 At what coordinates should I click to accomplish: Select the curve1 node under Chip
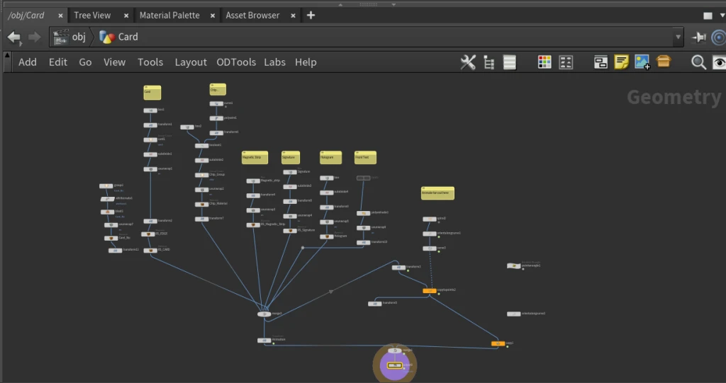click(216, 103)
